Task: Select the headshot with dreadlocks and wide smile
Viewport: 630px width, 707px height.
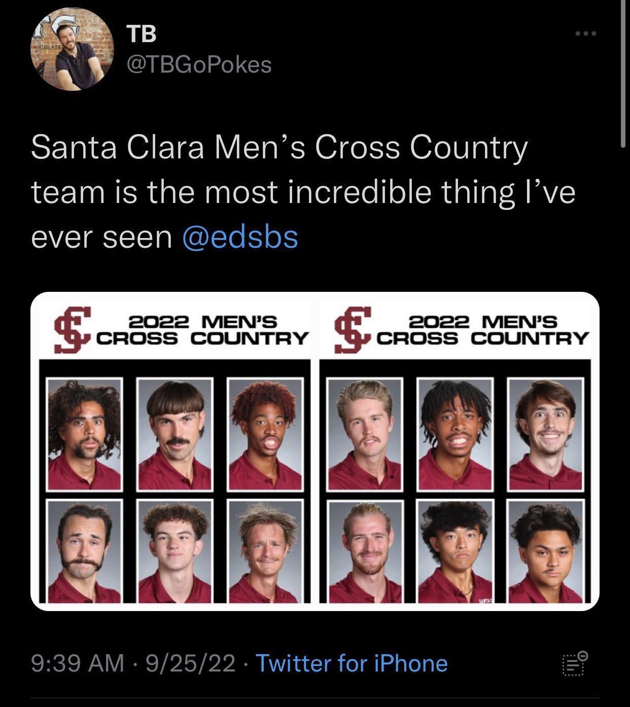Action: point(455,434)
